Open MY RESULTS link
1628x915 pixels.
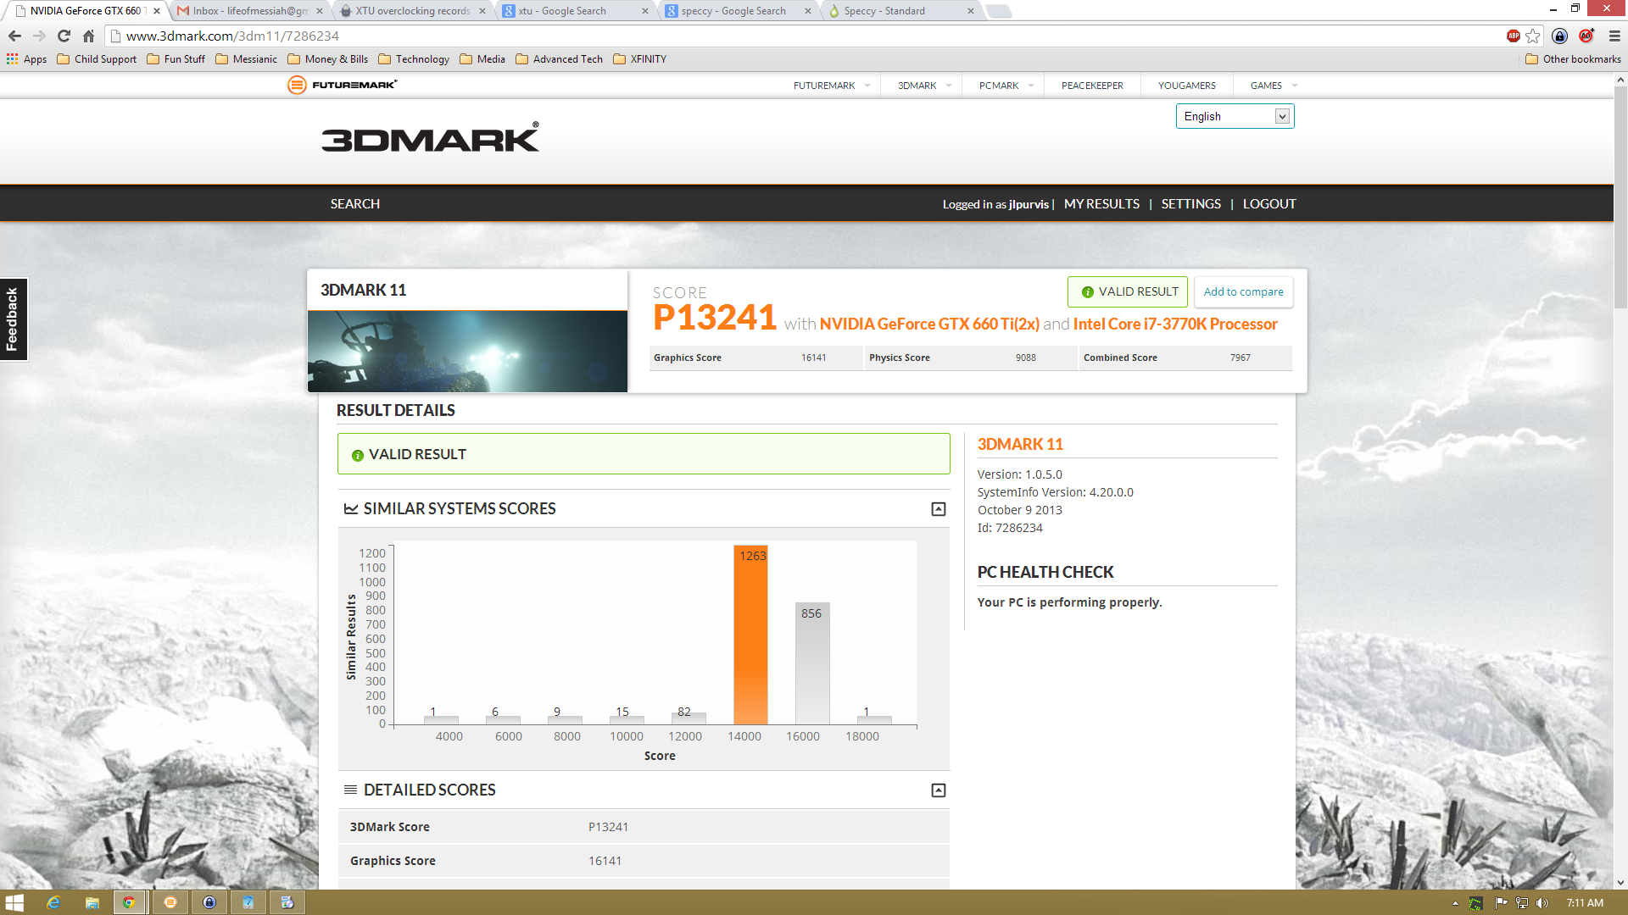1101,204
